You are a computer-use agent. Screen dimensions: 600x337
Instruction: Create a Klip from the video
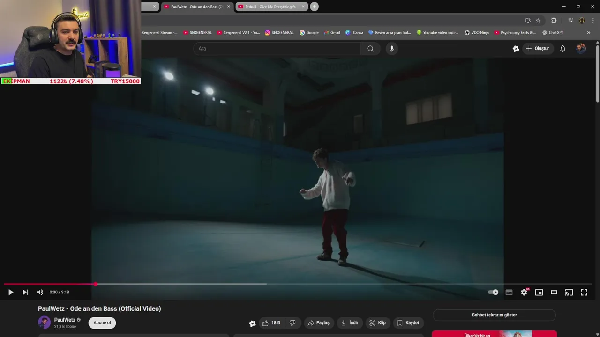coord(377,323)
